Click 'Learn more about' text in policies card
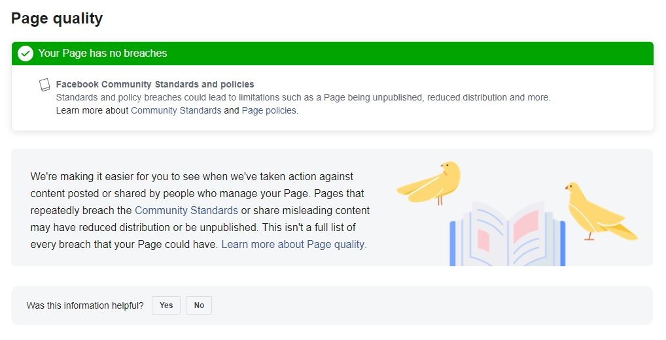 pyautogui.click(x=92, y=110)
